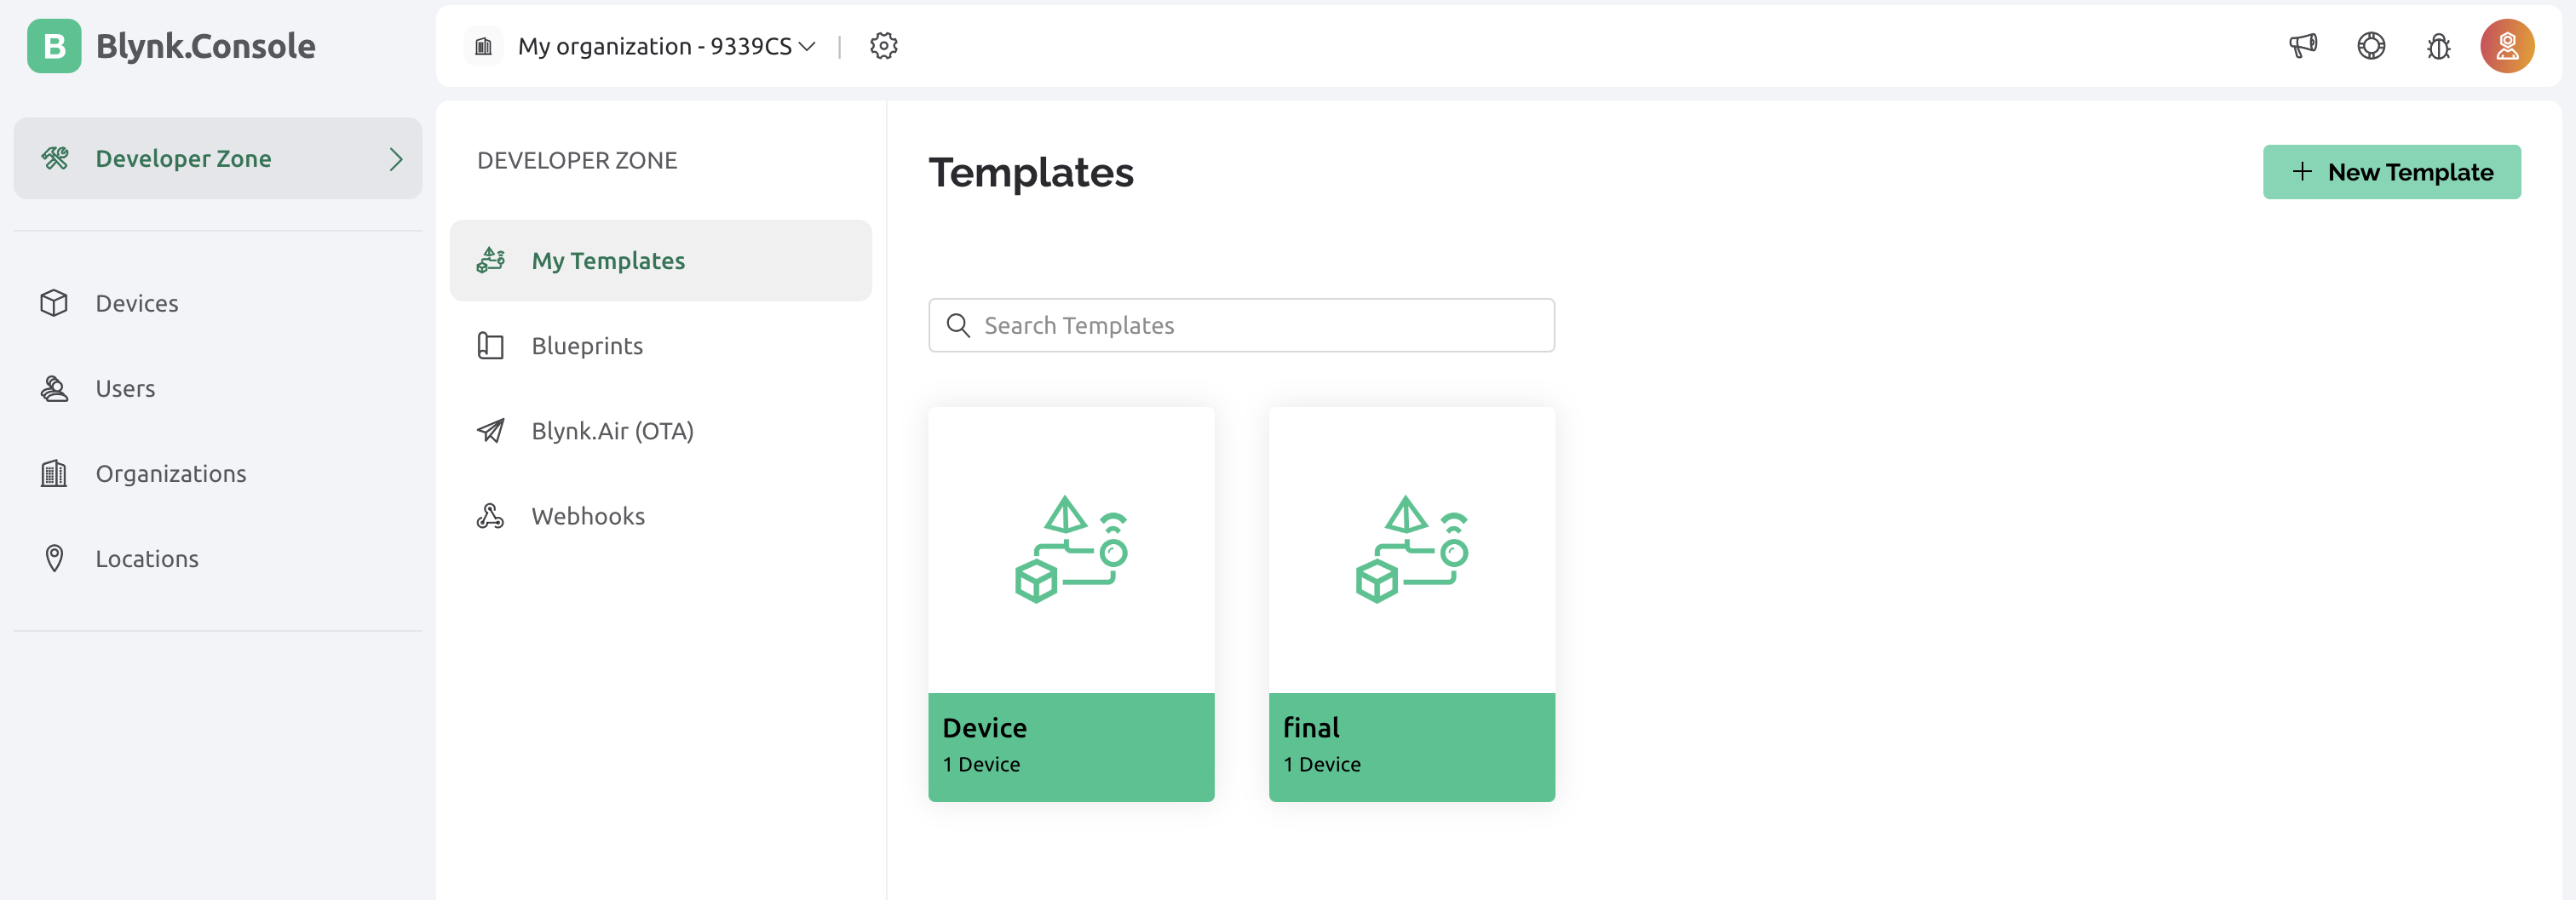Screen dimensions: 2576x900
Task: Click the Blueprints book icon
Action: [490, 345]
